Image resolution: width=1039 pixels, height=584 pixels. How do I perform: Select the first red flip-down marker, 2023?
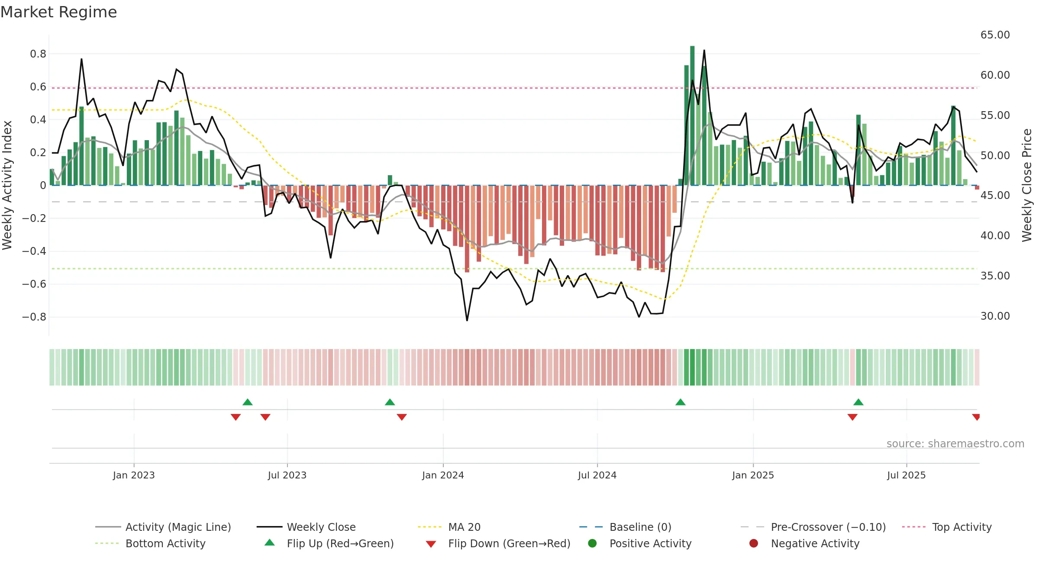(236, 417)
